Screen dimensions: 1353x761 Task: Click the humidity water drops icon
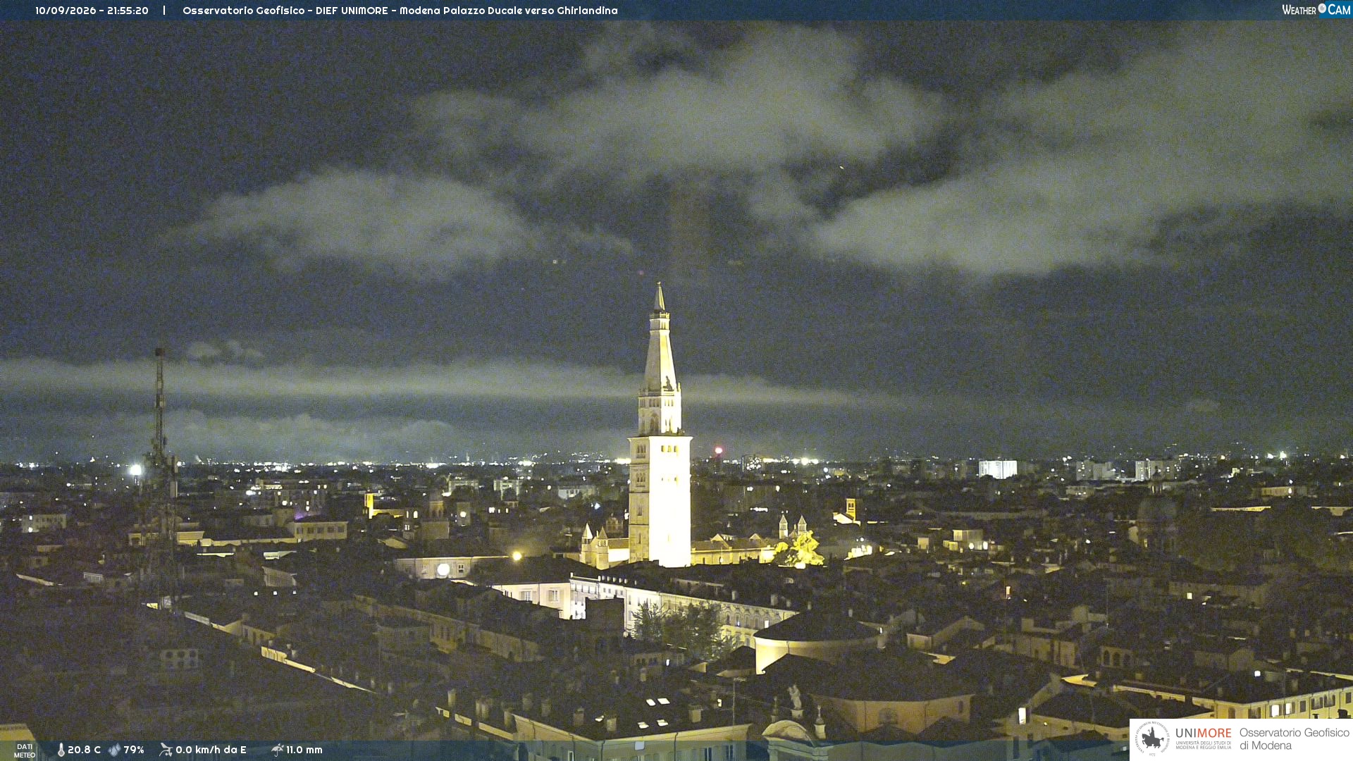pyautogui.click(x=114, y=750)
